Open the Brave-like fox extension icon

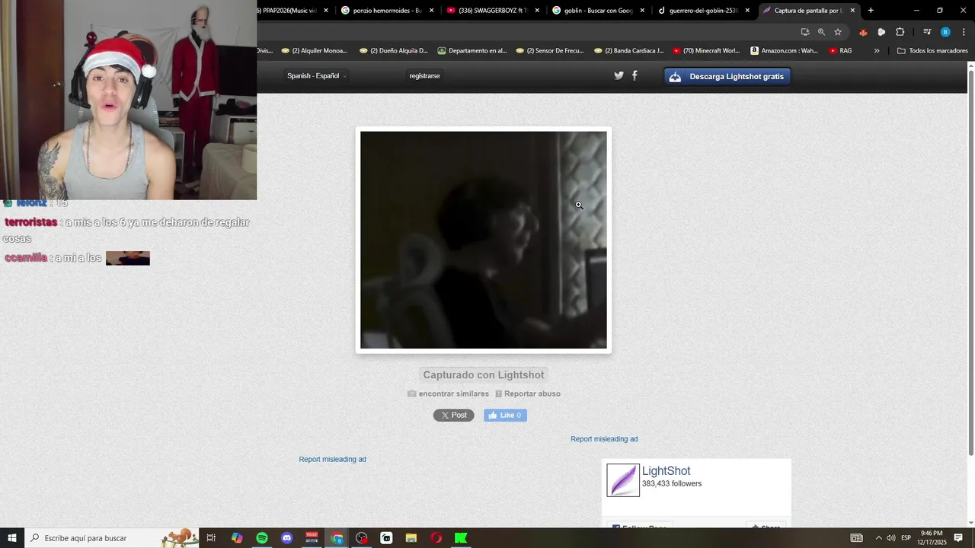tap(863, 32)
